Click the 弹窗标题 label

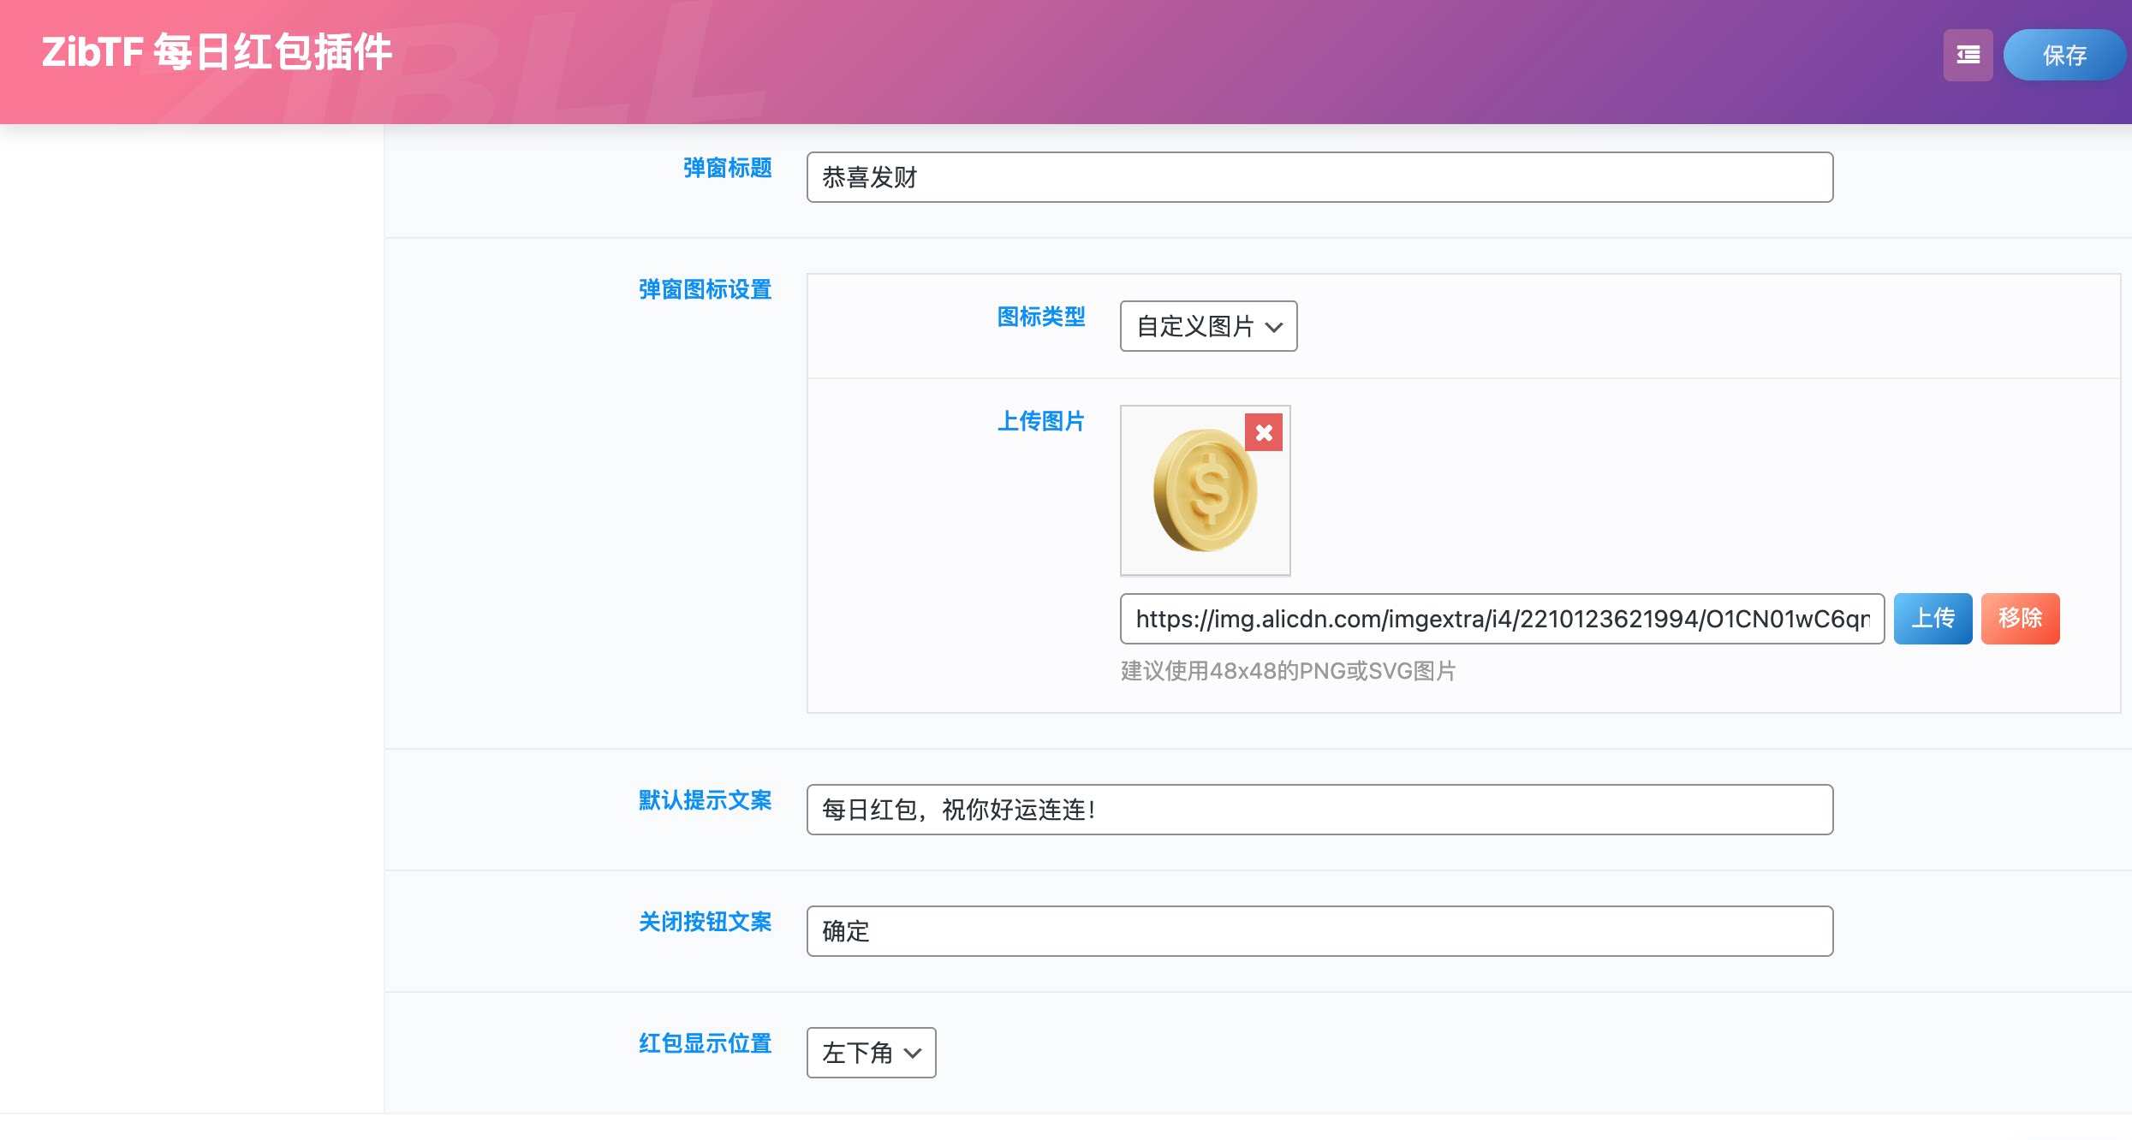click(x=725, y=169)
